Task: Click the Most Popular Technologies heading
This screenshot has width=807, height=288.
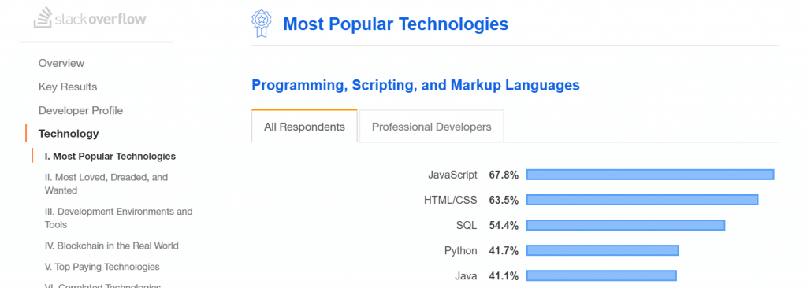Action: click(396, 24)
